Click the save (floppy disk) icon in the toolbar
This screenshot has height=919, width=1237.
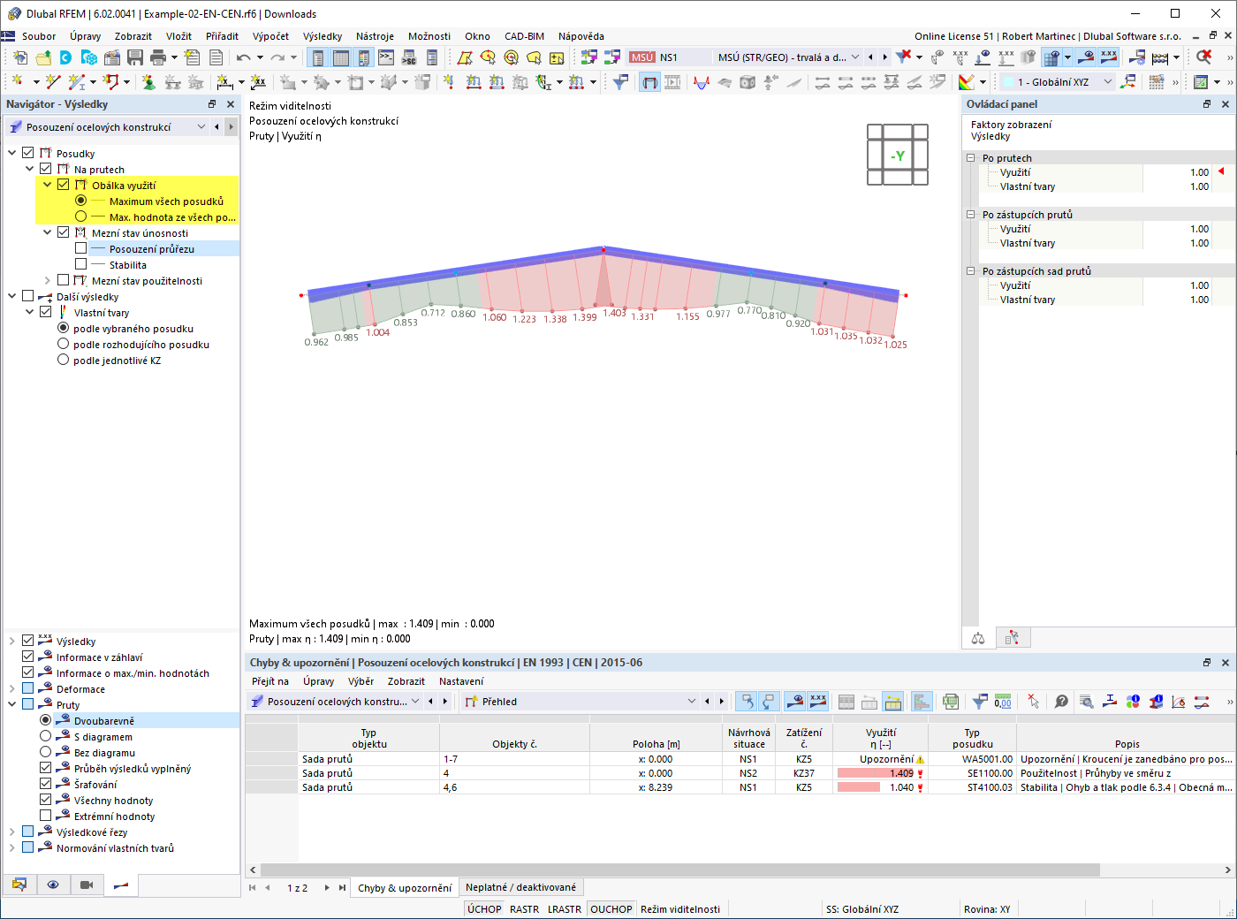[x=135, y=57]
